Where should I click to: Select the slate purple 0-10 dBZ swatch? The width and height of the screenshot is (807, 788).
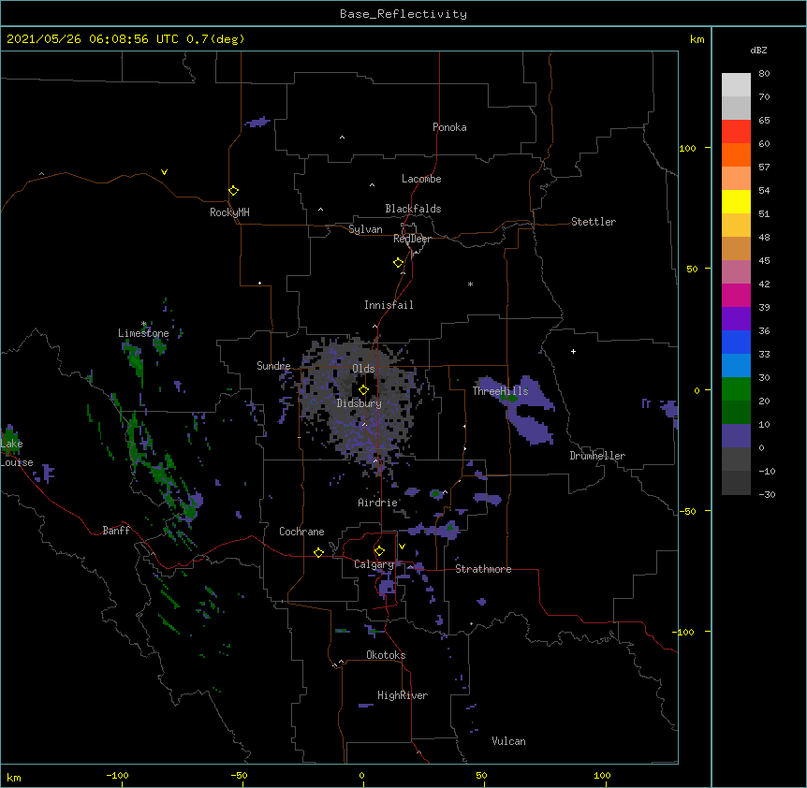pos(736,436)
